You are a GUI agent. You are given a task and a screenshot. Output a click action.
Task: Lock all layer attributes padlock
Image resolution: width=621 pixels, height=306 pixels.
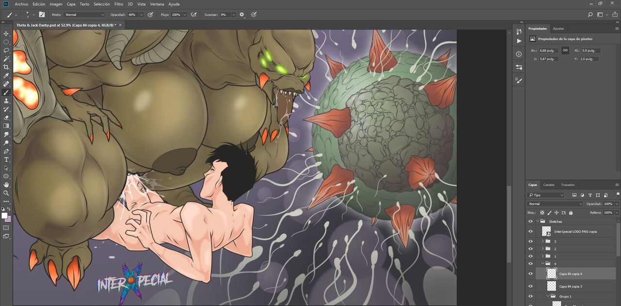571,213
